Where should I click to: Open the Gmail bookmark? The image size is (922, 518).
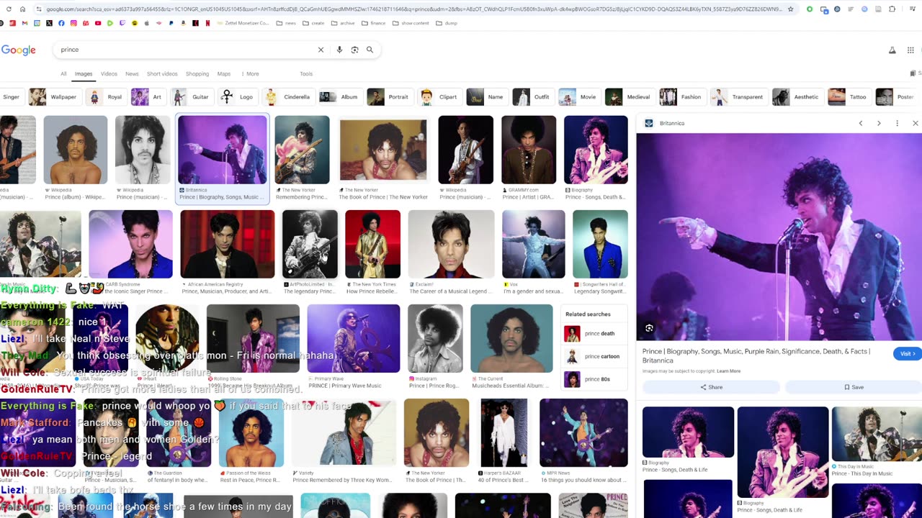[x=24, y=23]
